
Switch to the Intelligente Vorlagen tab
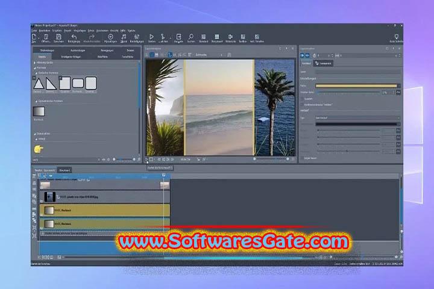(71, 57)
